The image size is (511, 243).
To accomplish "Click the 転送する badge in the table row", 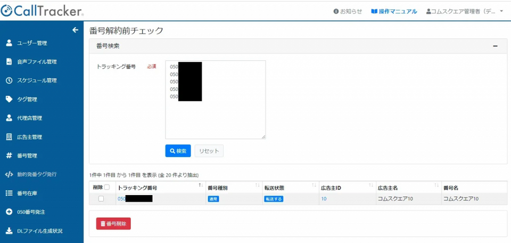I will (274, 199).
